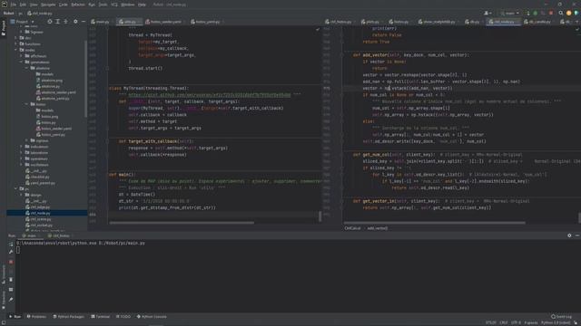
Task: Click the collapse all icon in Project panel
Action: (66, 22)
